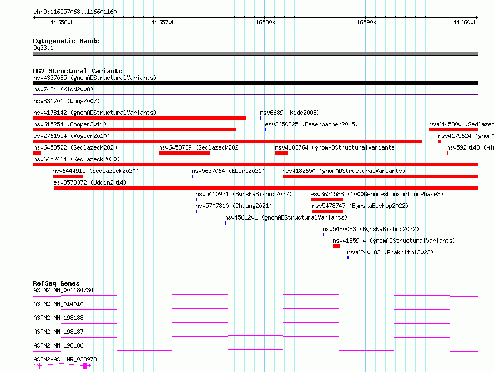Click the 116600k ruler position
The height and width of the screenshot is (372, 494).
465,22
